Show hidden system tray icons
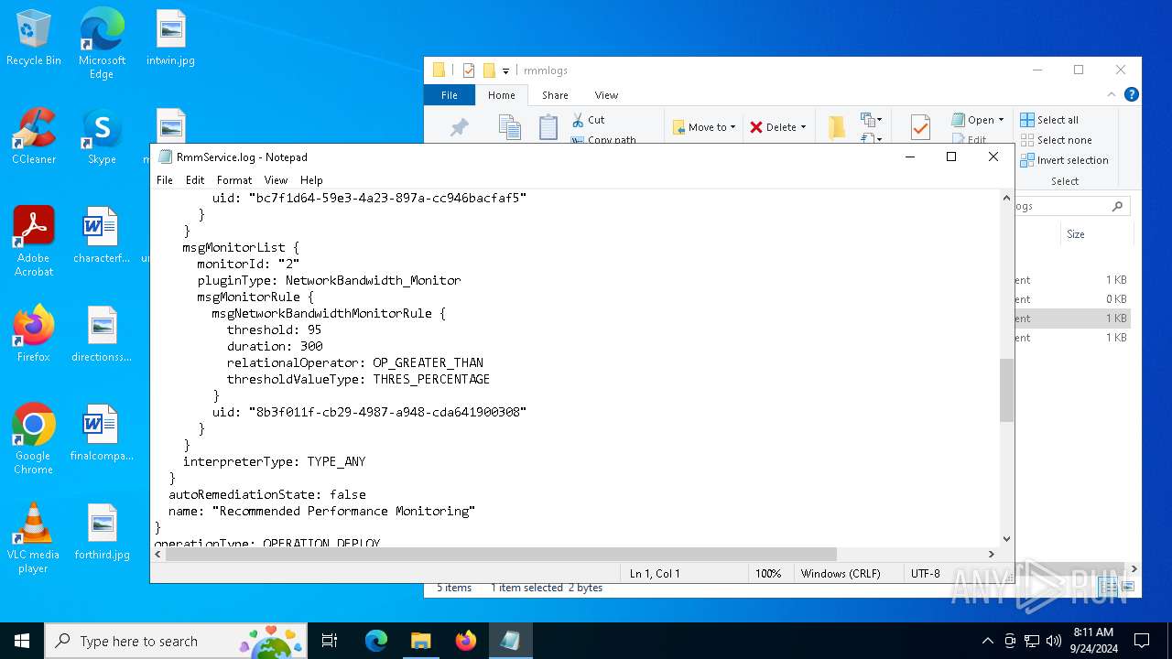The height and width of the screenshot is (659, 1172). 987,641
